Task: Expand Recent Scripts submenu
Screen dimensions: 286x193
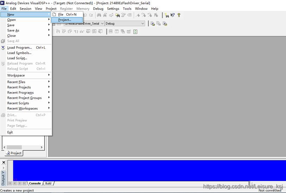Action: (x=26, y=103)
